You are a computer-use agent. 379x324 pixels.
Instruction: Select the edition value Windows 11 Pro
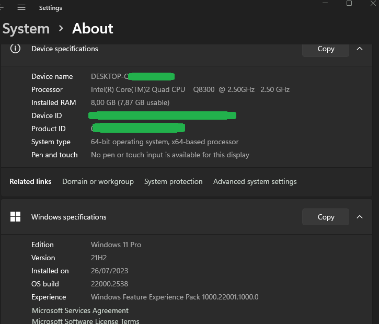[x=116, y=245]
